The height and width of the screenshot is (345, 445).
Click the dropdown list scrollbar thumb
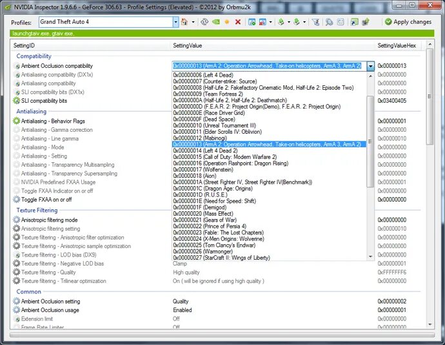pyautogui.click(x=370, y=141)
